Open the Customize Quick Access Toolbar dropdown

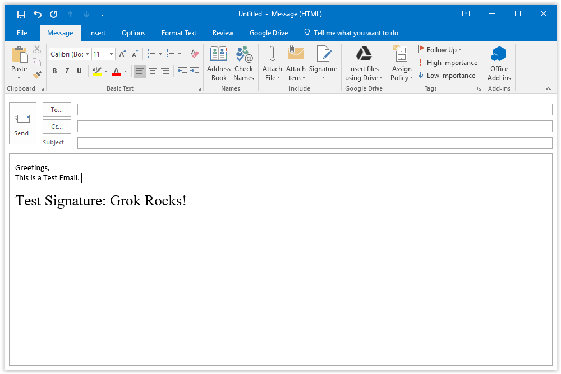(102, 15)
